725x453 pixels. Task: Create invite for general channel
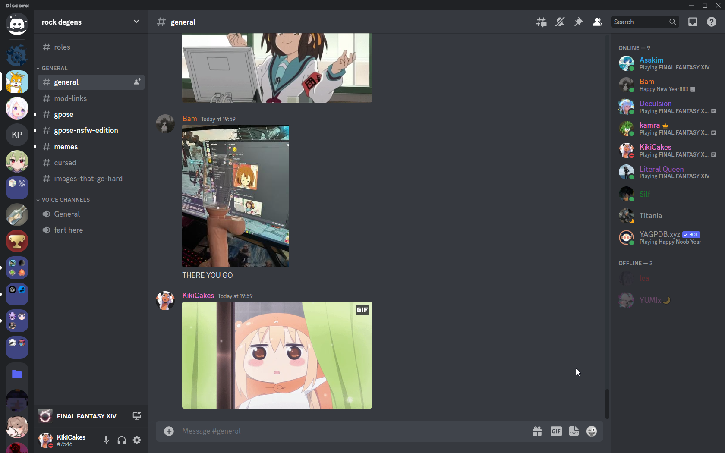click(x=137, y=82)
